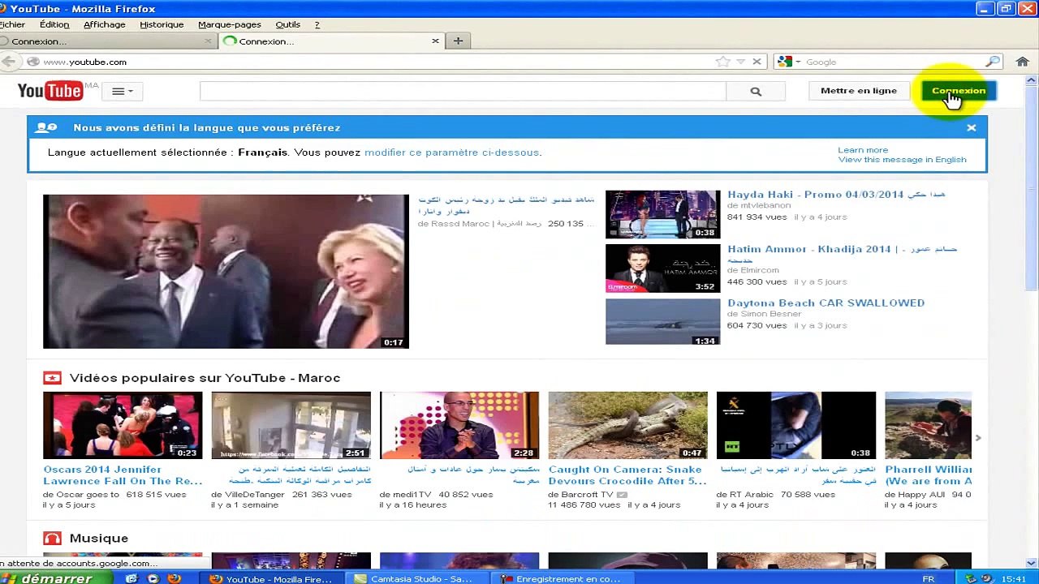Open the Pharrell Williams video thumbnail

(x=928, y=426)
